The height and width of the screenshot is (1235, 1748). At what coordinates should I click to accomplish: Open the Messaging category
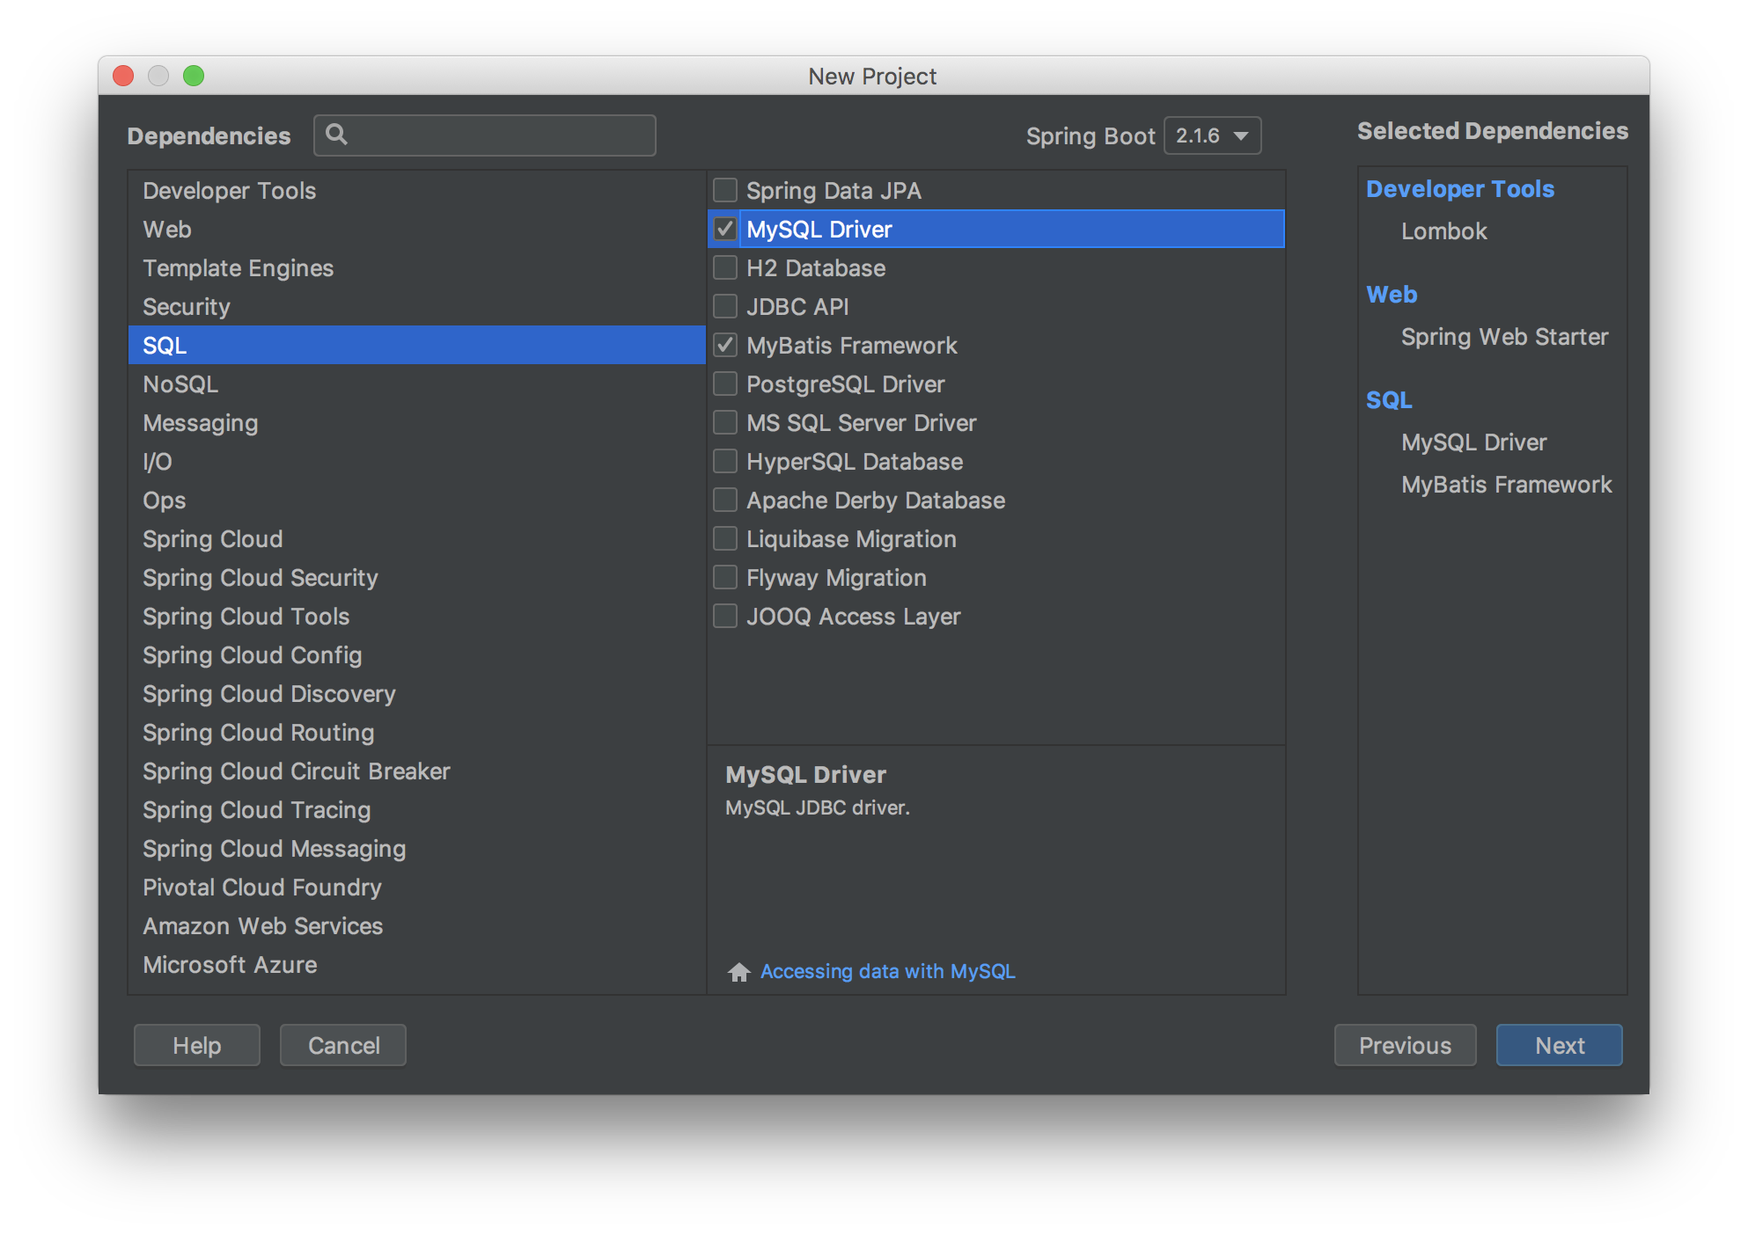pyautogui.click(x=416, y=422)
